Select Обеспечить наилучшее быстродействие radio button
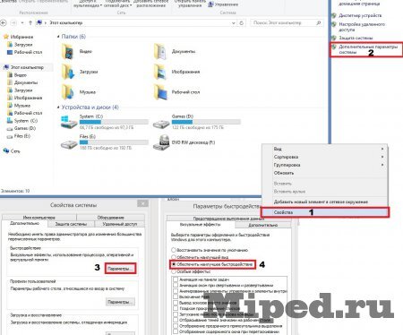 (x=174, y=264)
